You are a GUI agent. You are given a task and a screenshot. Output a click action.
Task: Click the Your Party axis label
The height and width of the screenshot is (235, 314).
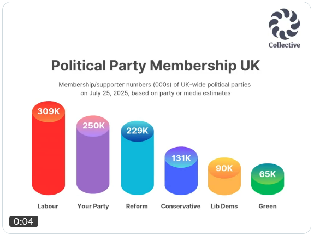pos(93,207)
